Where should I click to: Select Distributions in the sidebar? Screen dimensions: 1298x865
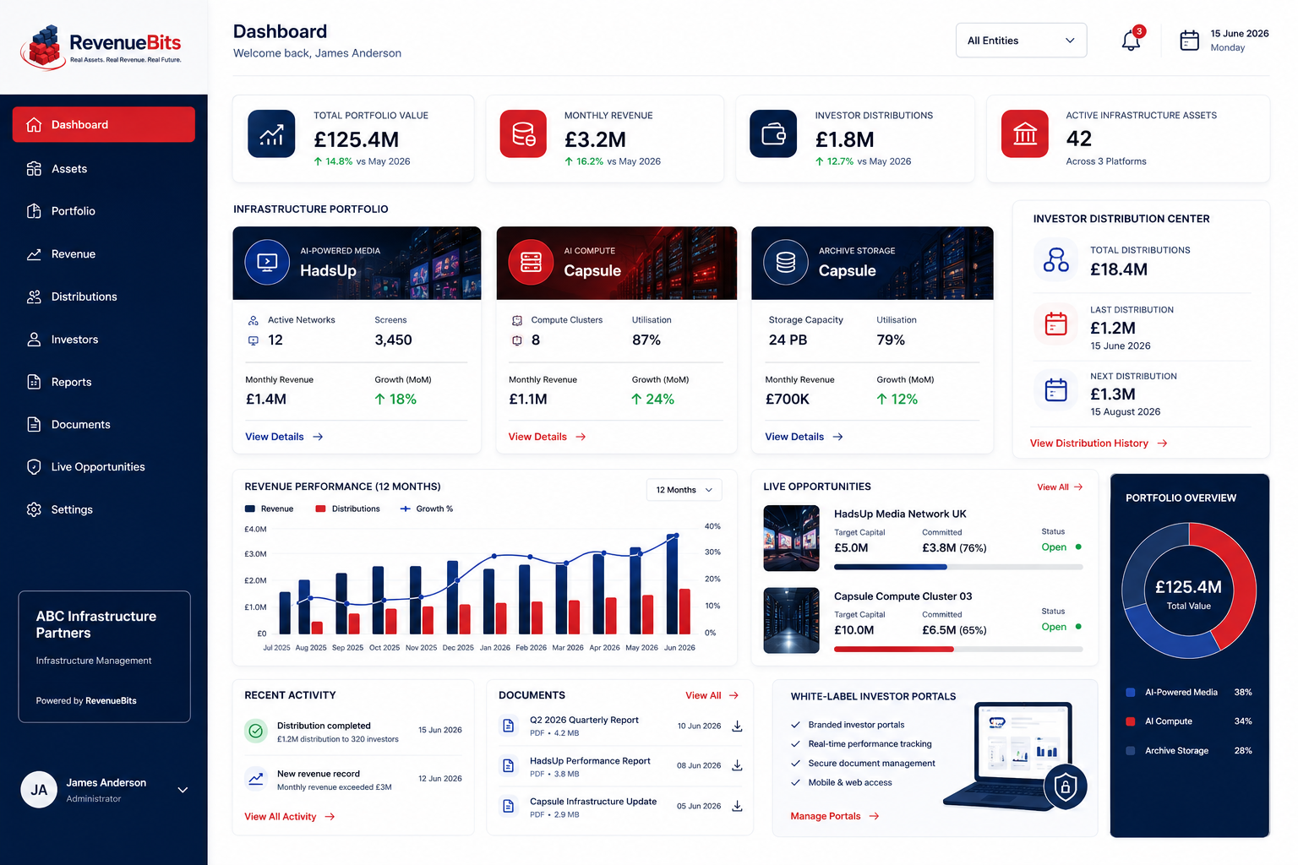(104, 296)
